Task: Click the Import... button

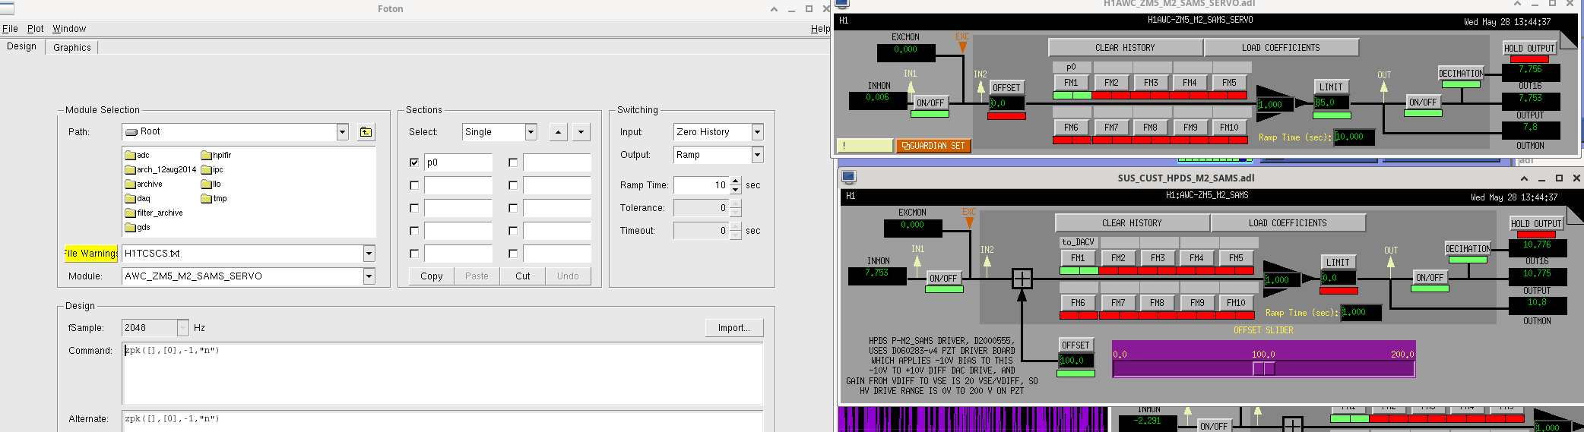Action: tap(734, 328)
